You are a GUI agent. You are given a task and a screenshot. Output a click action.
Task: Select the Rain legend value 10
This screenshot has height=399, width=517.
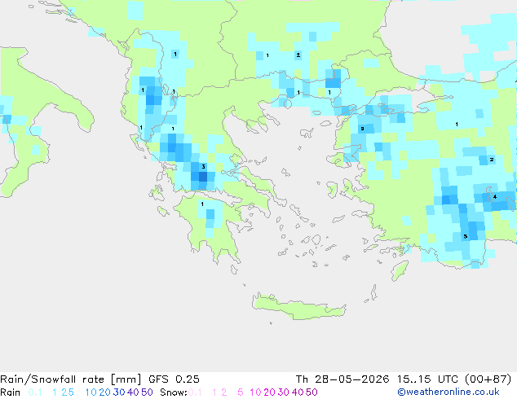coord(91,392)
